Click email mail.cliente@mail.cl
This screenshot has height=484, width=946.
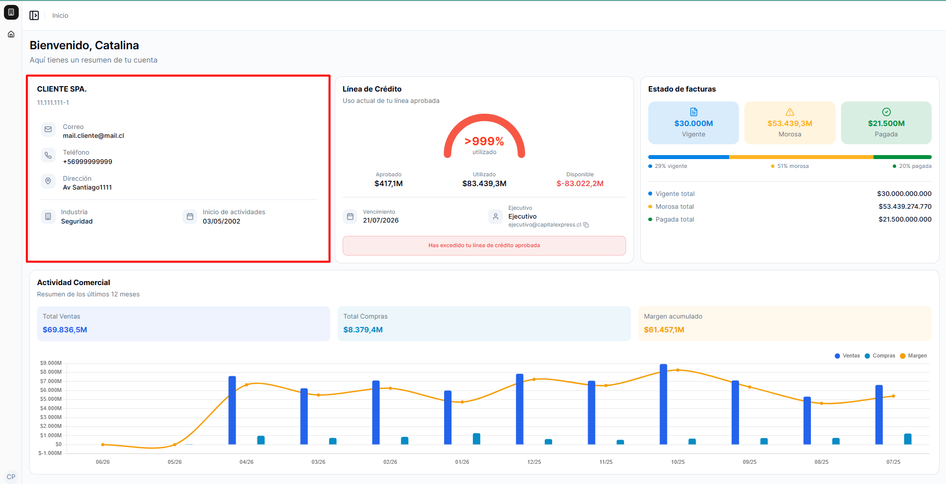coord(93,136)
